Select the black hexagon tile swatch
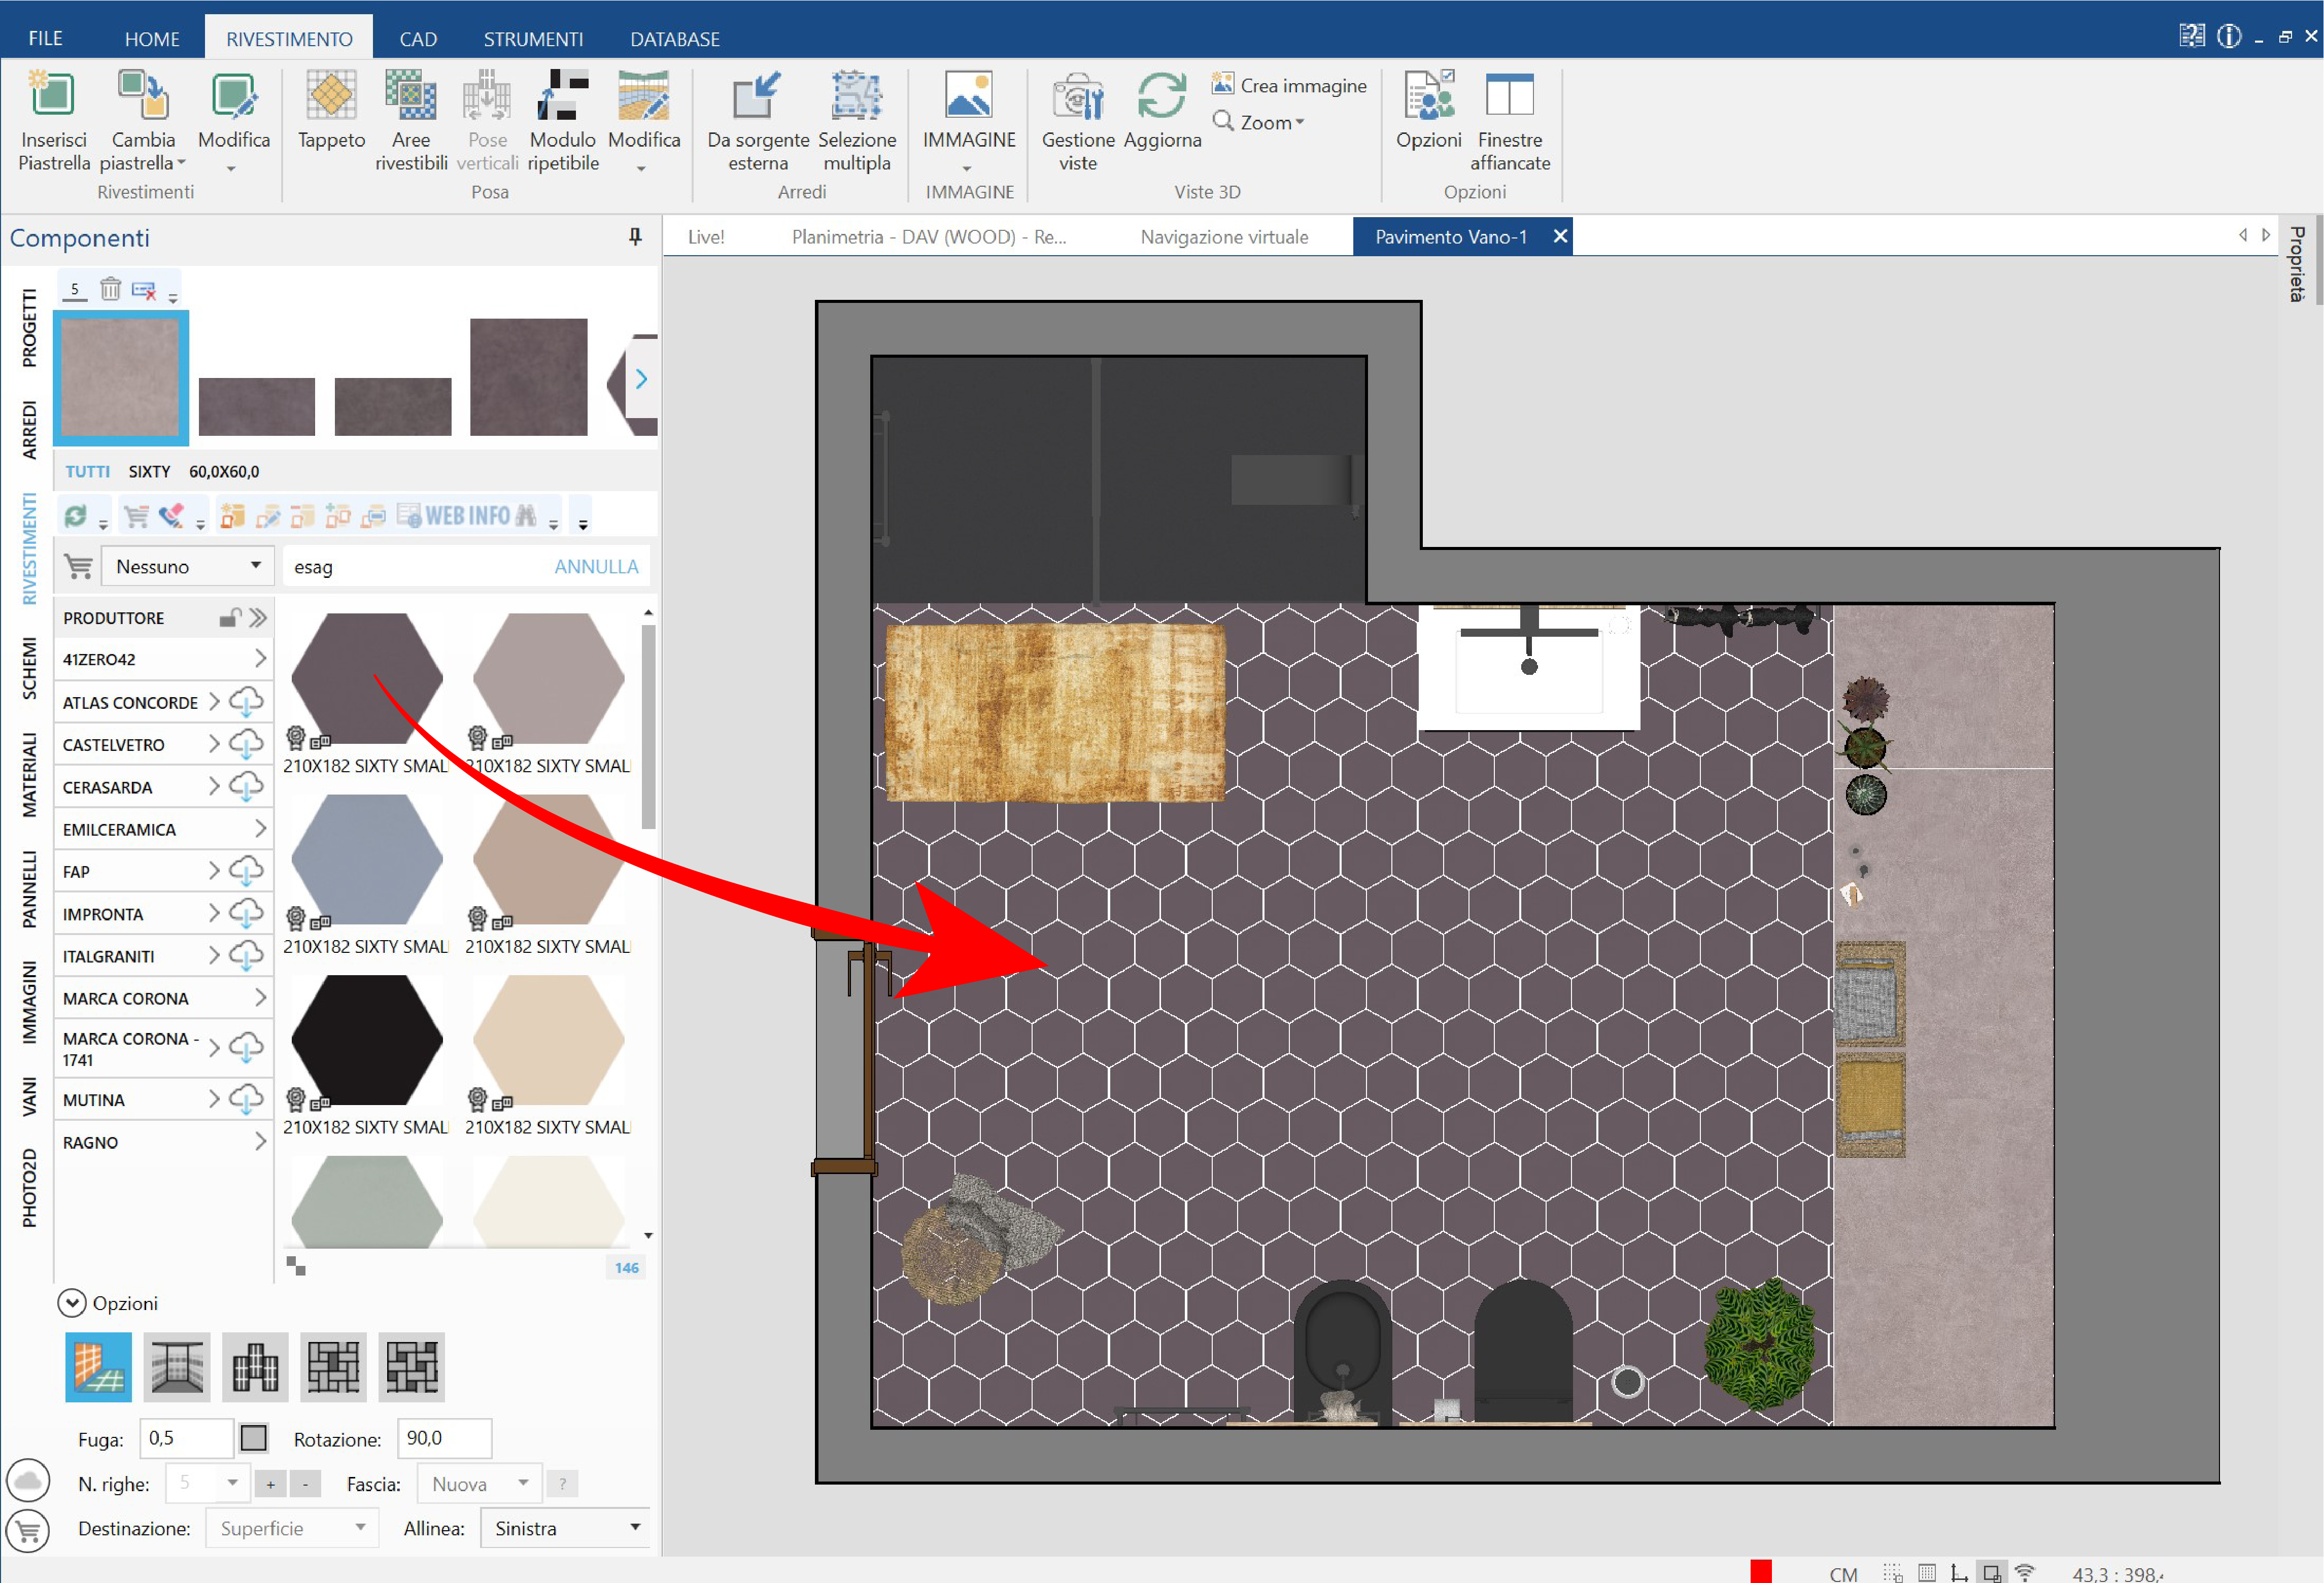The width and height of the screenshot is (2324, 1583). [366, 1040]
